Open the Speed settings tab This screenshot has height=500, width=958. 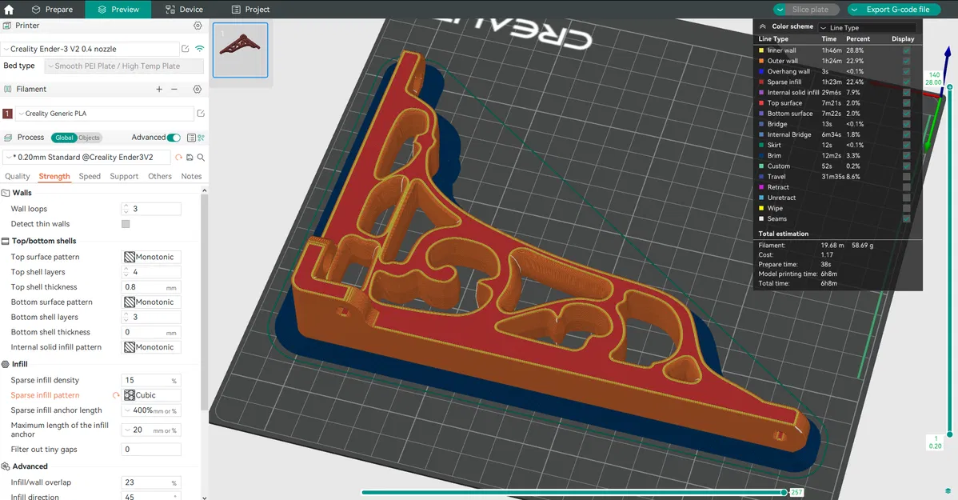click(90, 176)
